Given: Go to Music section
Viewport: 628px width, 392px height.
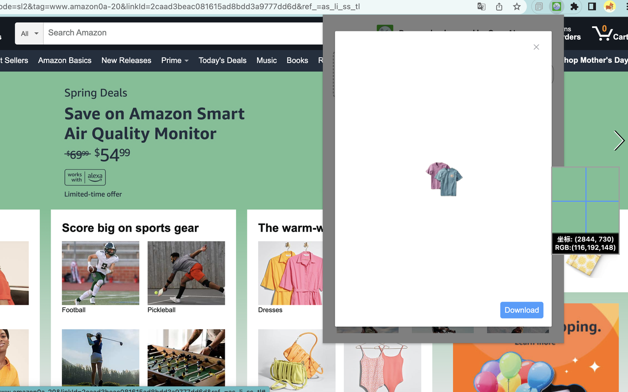Looking at the screenshot, I should point(266,60).
